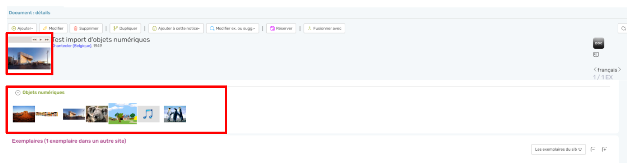The width and height of the screenshot is (627, 168).
Task: Click the building cover image
Action: [29, 58]
